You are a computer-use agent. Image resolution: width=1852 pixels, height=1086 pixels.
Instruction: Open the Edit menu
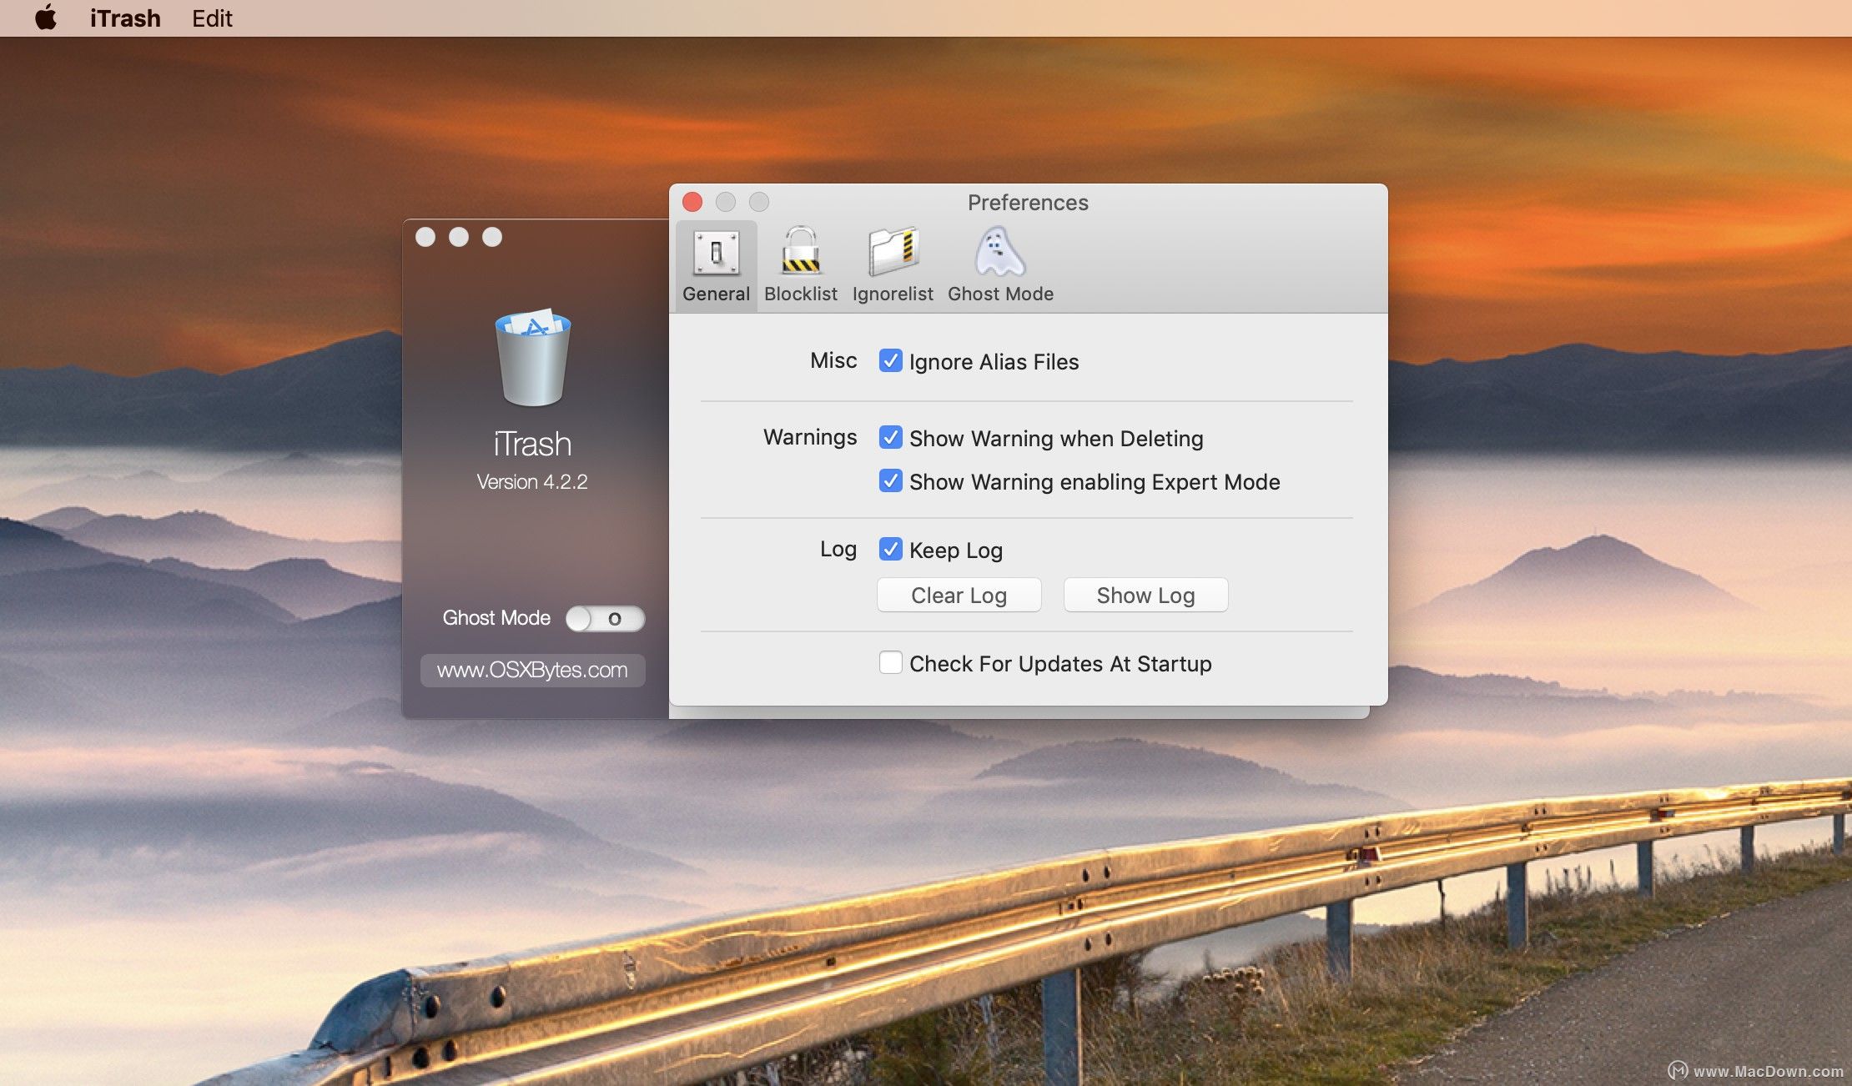tap(212, 18)
